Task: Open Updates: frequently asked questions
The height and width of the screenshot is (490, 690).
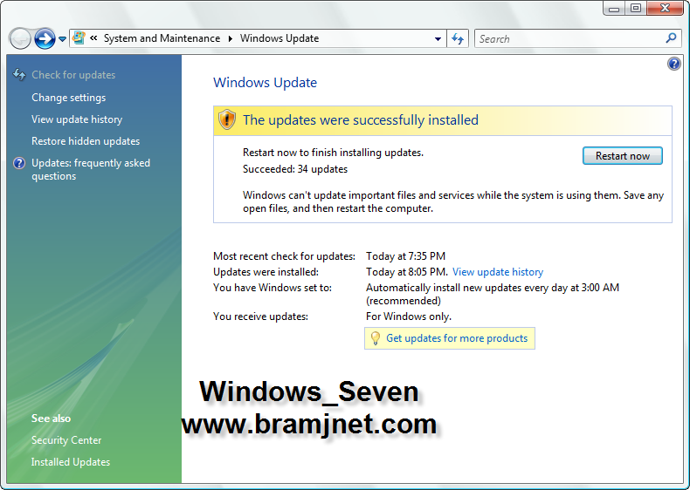Action: coord(91,170)
